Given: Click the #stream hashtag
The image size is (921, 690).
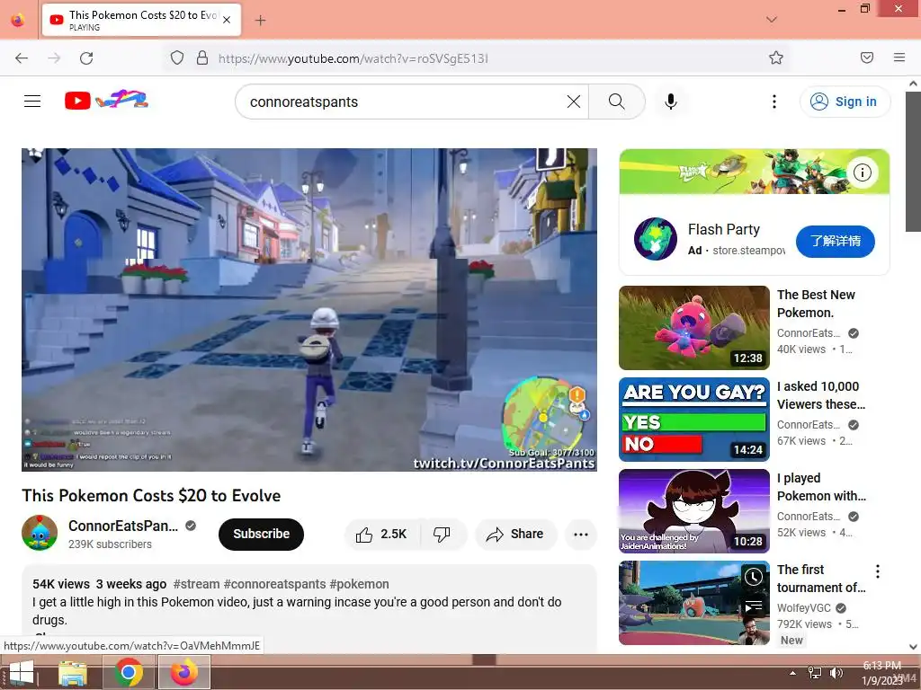Looking at the screenshot, I should pos(196,584).
